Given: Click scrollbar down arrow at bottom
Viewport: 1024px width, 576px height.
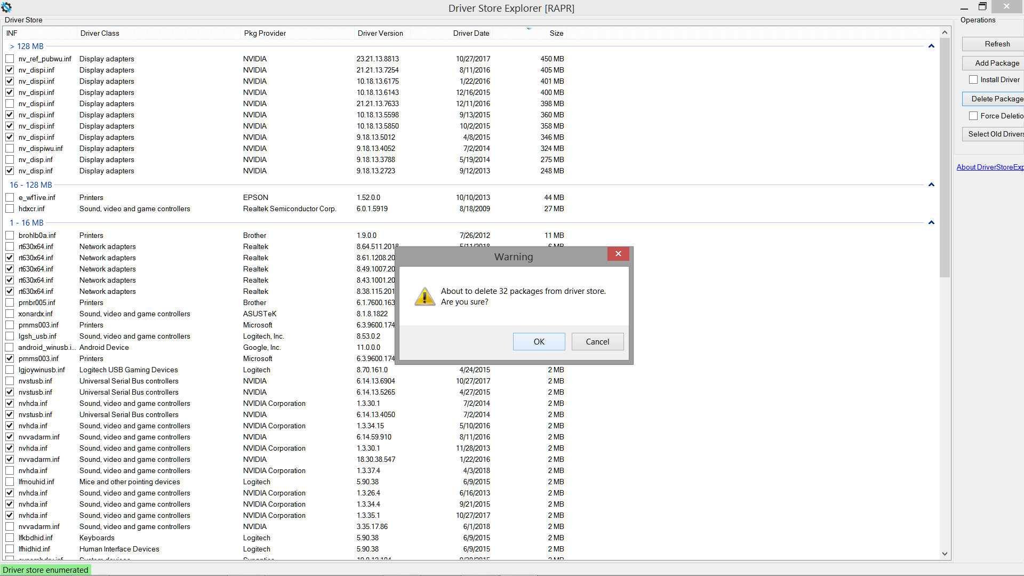Looking at the screenshot, I should 945,554.
